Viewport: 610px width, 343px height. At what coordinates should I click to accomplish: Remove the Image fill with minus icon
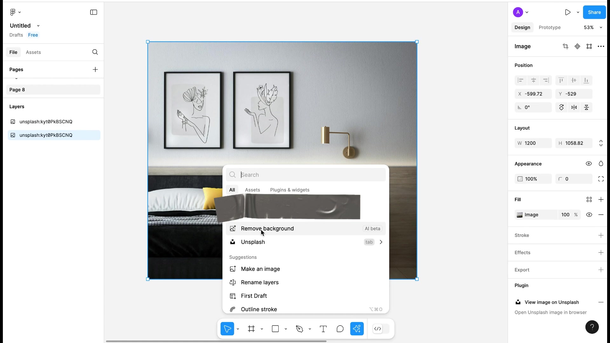601,215
